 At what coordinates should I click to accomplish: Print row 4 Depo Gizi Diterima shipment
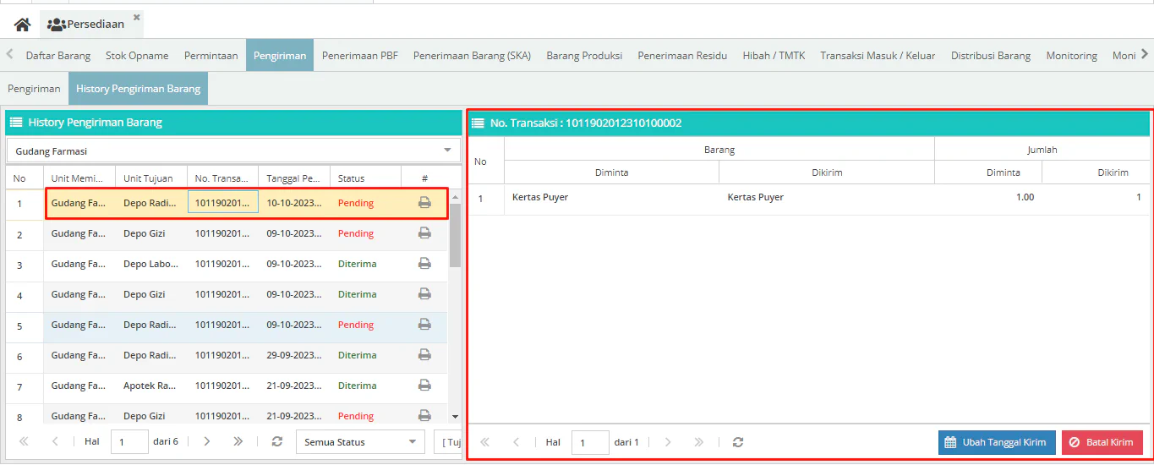point(424,294)
